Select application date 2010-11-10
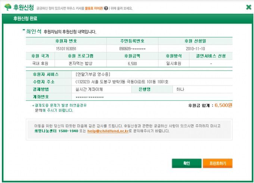This screenshot has height=183, width=254. [x=195, y=49]
